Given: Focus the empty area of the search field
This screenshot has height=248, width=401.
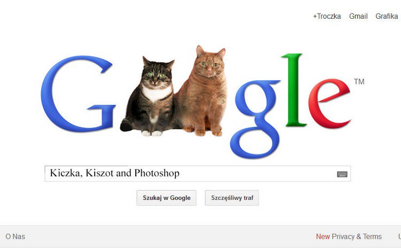Looking at the screenshot, I should [x=256, y=174].
